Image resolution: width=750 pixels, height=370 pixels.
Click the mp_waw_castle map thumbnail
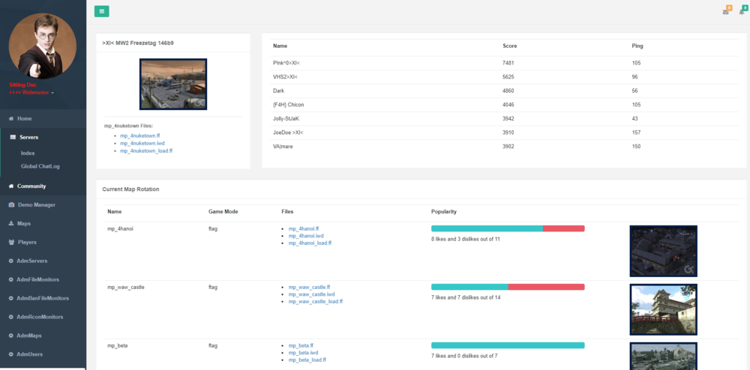663,309
